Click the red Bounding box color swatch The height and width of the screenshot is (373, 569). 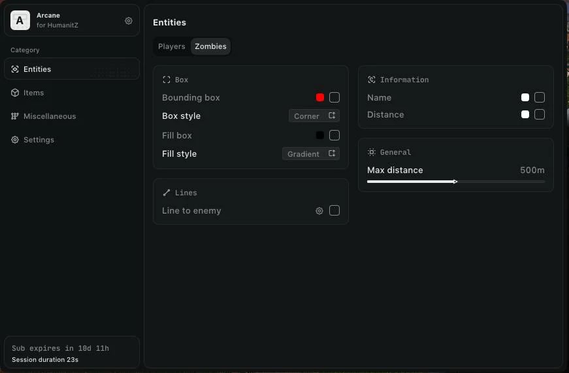[320, 97]
